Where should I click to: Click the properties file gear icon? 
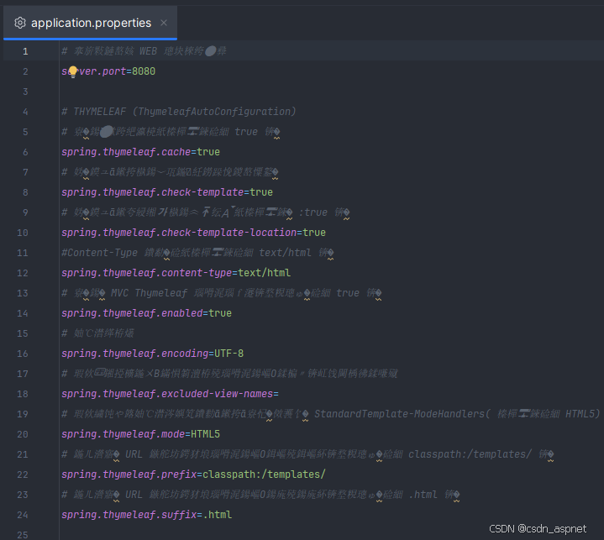20,23
